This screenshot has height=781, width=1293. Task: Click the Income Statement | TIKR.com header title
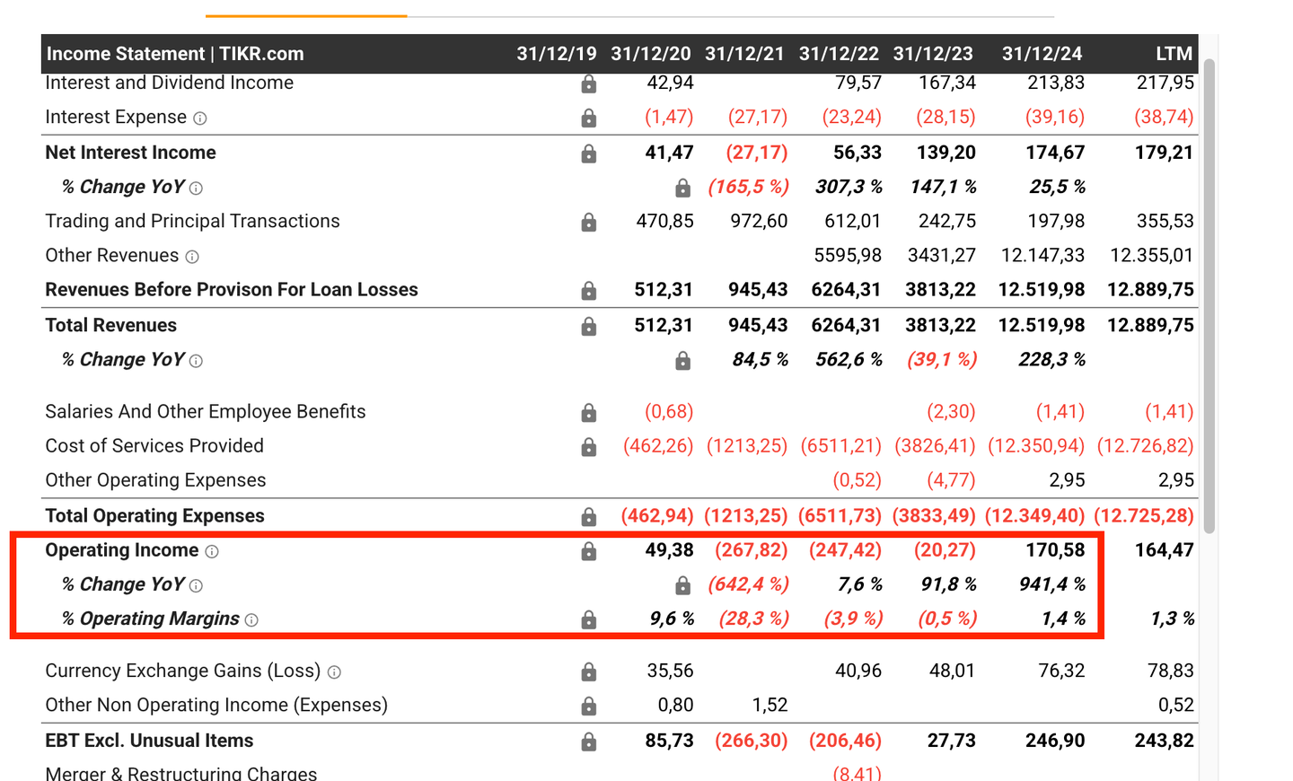(x=175, y=54)
